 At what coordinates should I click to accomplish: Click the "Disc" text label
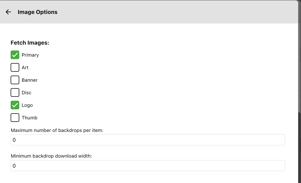(x=27, y=93)
